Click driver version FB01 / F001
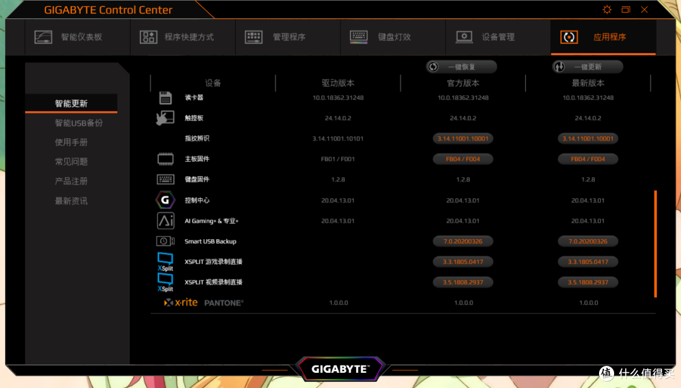The width and height of the screenshot is (681, 388). click(x=338, y=159)
